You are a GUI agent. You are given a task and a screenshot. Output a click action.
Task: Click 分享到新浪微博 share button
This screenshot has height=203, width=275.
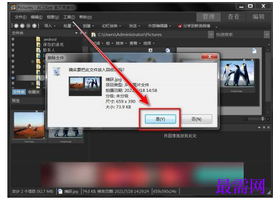194,26
